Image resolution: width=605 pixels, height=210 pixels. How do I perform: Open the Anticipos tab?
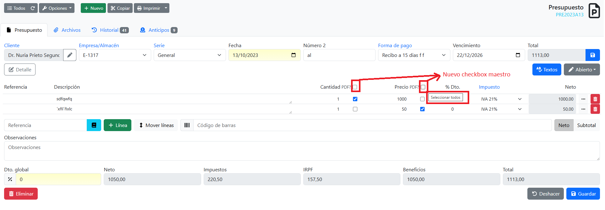(x=158, y=30)
